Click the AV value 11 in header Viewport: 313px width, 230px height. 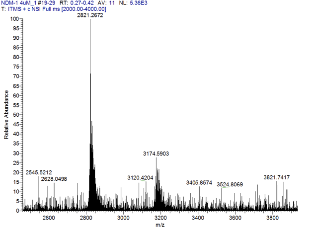tap(112, 3)
